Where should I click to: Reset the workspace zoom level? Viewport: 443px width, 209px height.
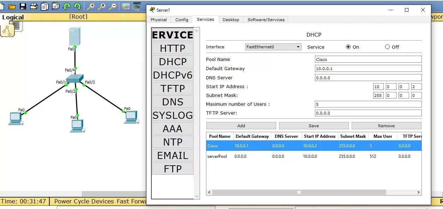tap(102, 6)
